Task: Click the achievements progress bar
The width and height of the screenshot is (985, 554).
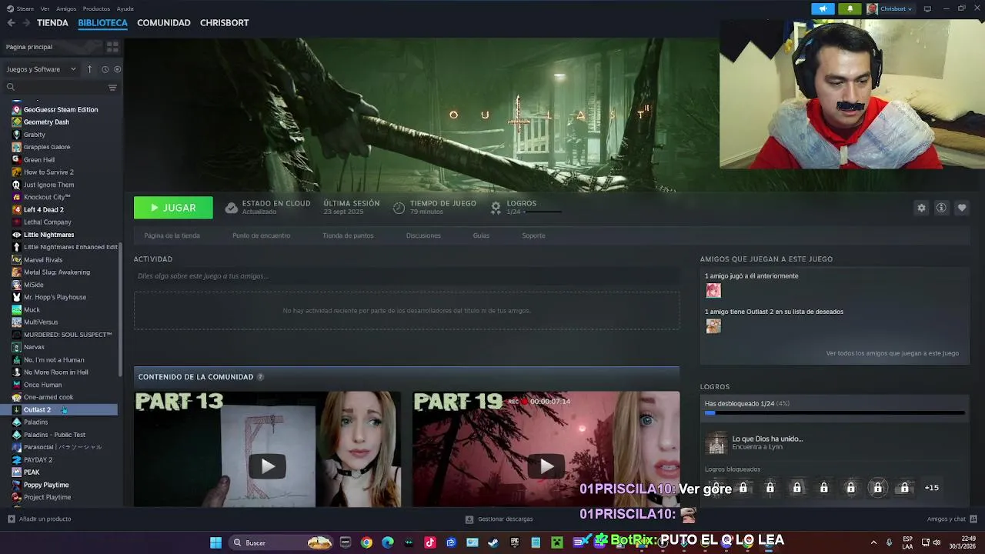Action: [834, 413]
